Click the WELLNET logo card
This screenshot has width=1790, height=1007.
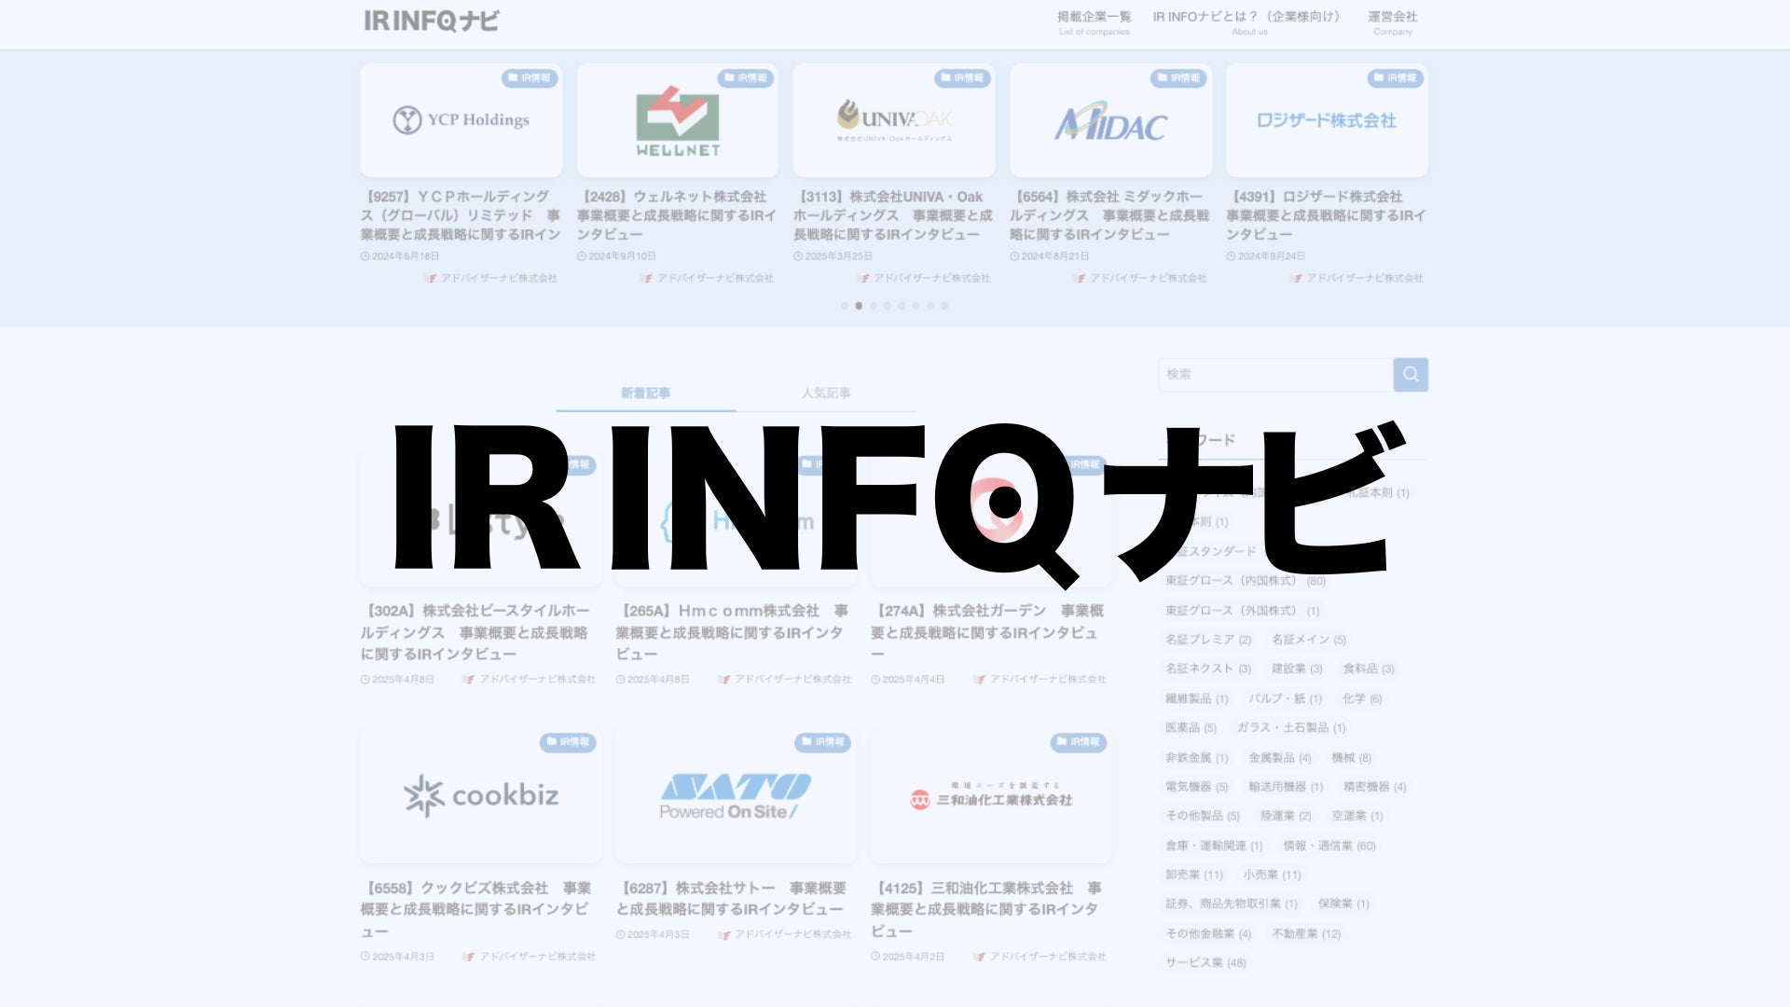coord(678,120)
